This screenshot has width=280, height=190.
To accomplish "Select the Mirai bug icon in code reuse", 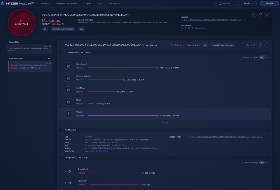I will point(68,102).
